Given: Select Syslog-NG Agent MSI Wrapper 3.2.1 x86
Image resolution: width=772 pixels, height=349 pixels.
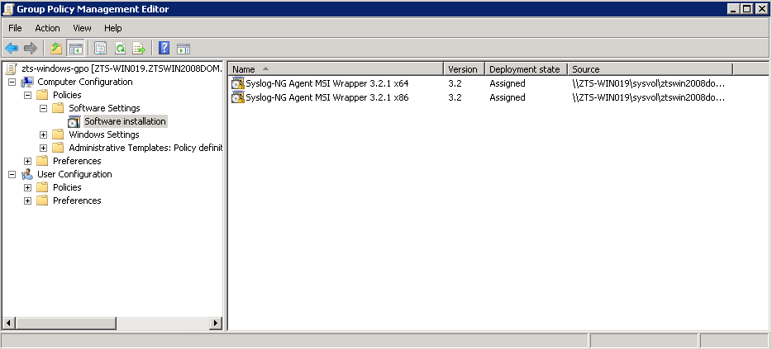Looking at the screenshot, I should point(327,97).
